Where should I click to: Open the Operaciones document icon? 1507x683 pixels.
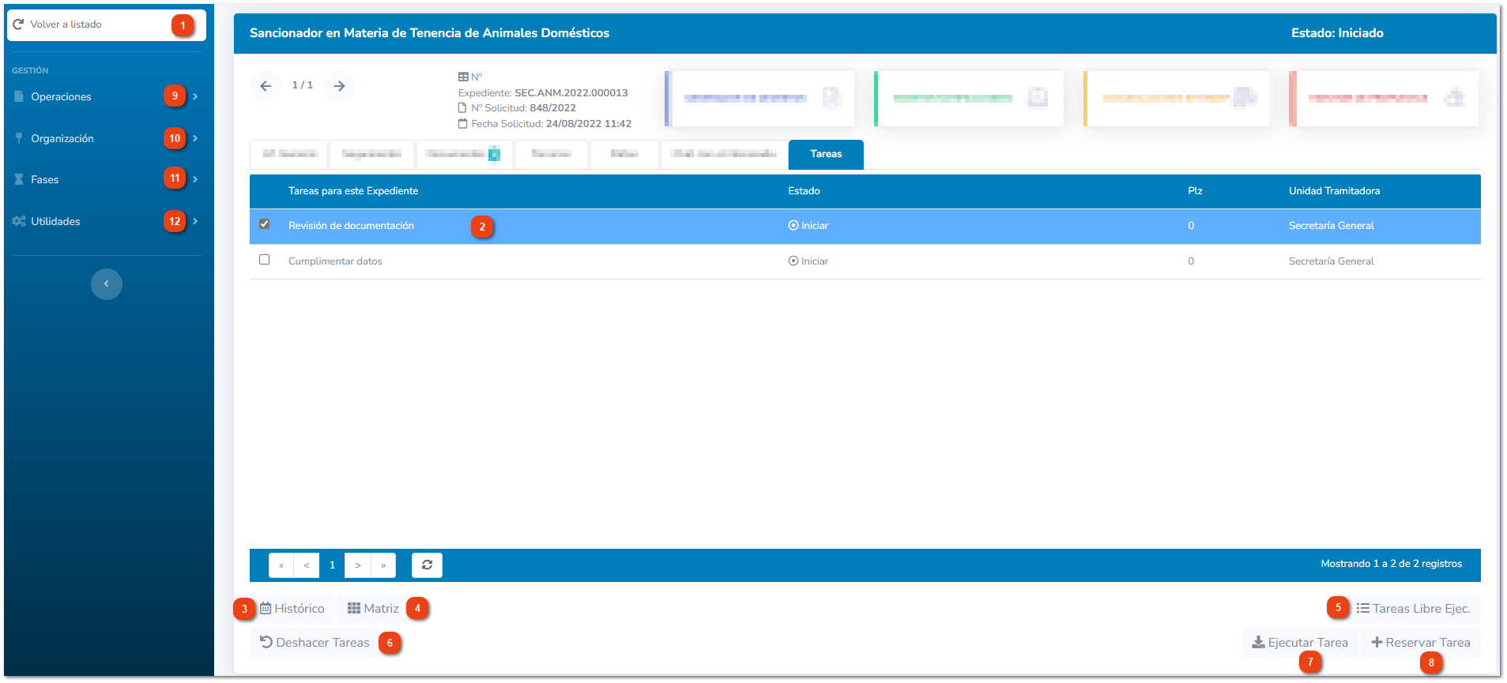coord(19,96)
